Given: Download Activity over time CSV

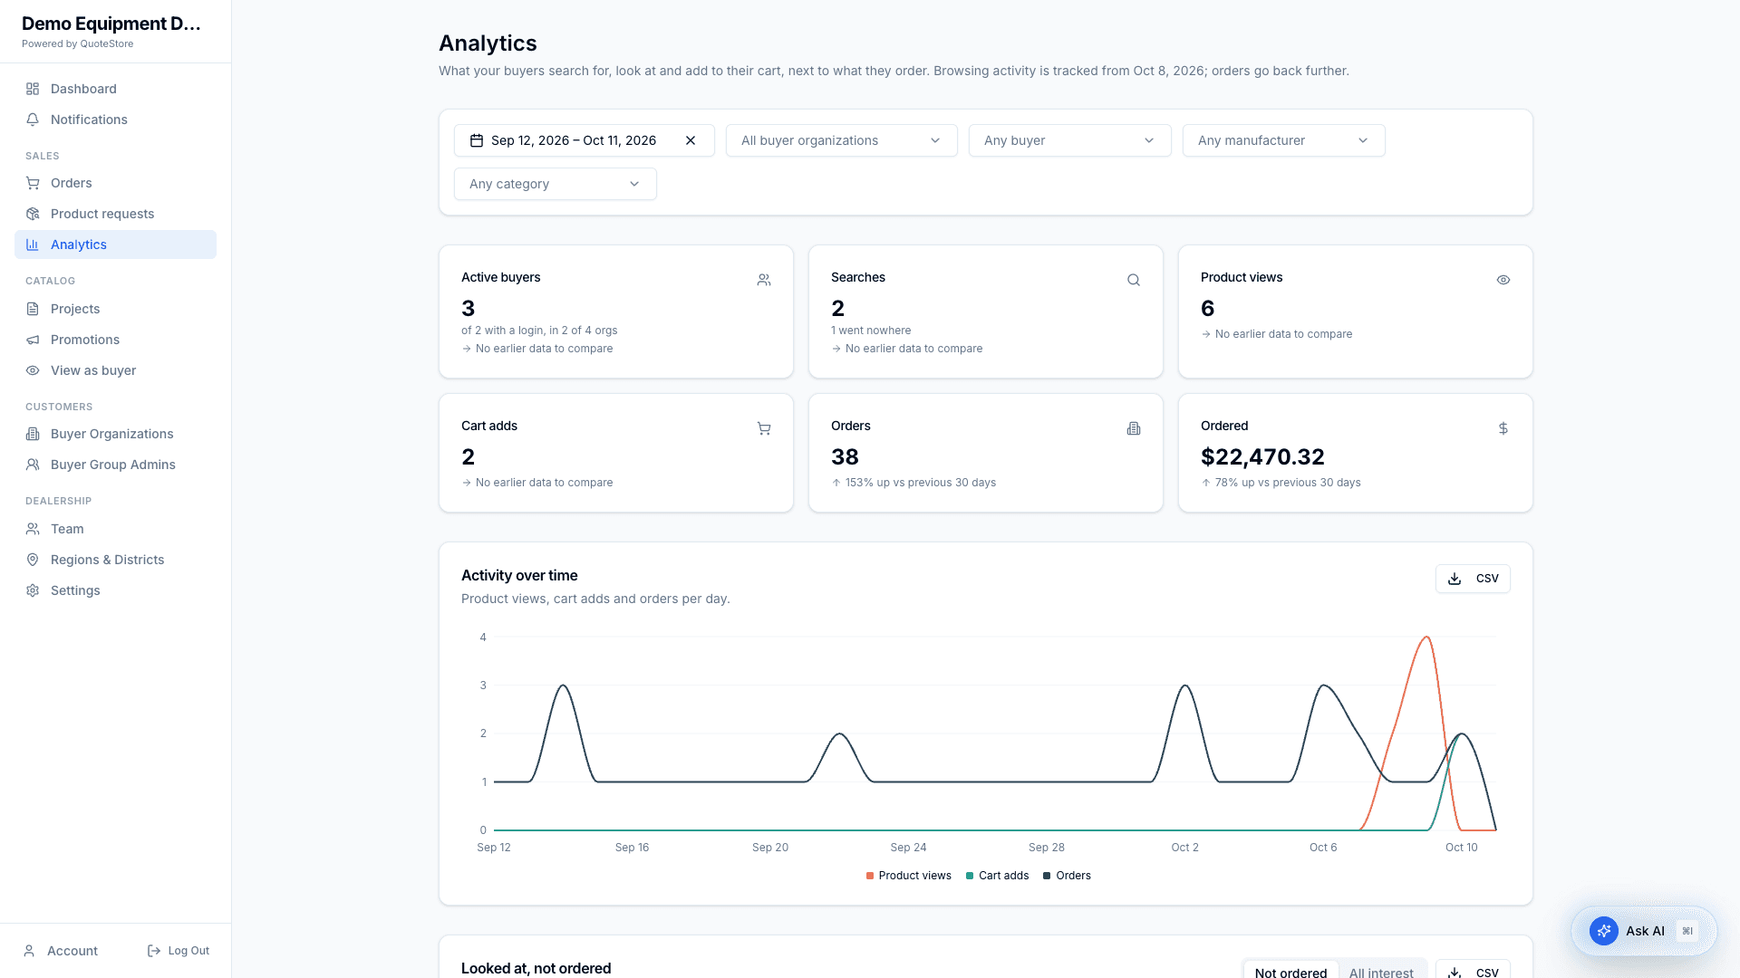Looking at the screenshot, I should click(1473, 579).
